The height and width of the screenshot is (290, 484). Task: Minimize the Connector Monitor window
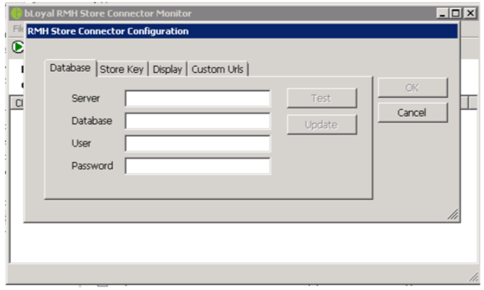pyautogui.click(x=442, y=13)
